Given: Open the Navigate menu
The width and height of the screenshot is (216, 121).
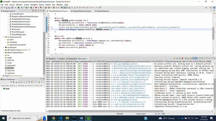Looking at the screenshot, I should (34, 5).
